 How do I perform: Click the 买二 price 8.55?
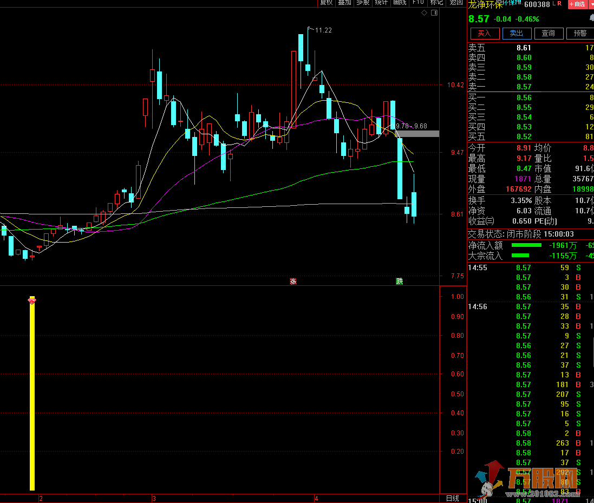coord(524,108)
